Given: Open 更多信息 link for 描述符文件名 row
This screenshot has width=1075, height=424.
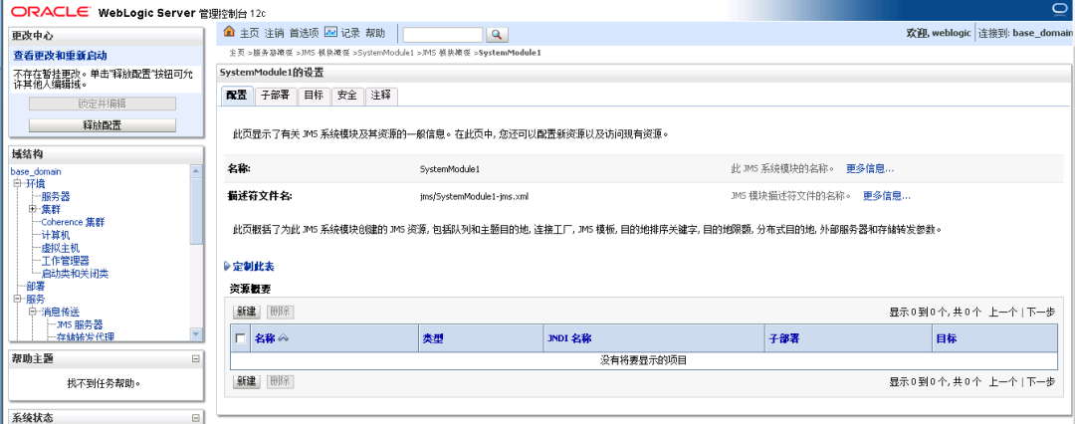Looking at the screenshot, I should pos(887,196).
